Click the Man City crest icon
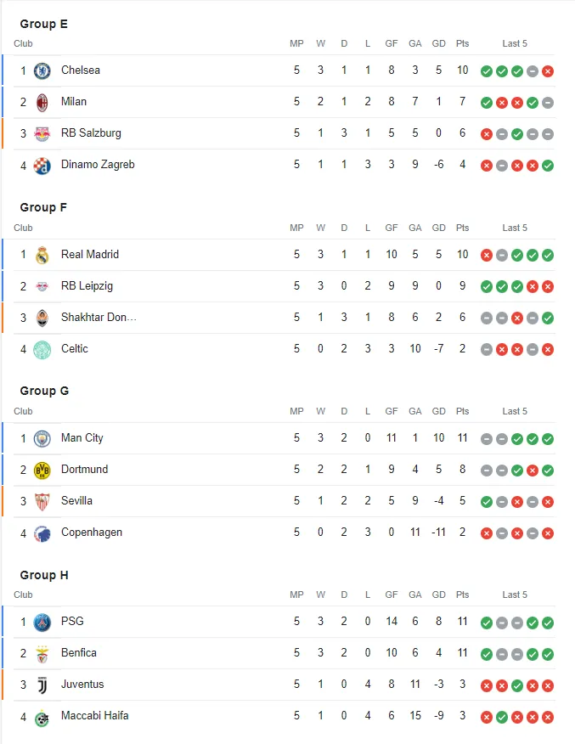The width and height of the screenshot is (575, 744). tap(42, 438)
